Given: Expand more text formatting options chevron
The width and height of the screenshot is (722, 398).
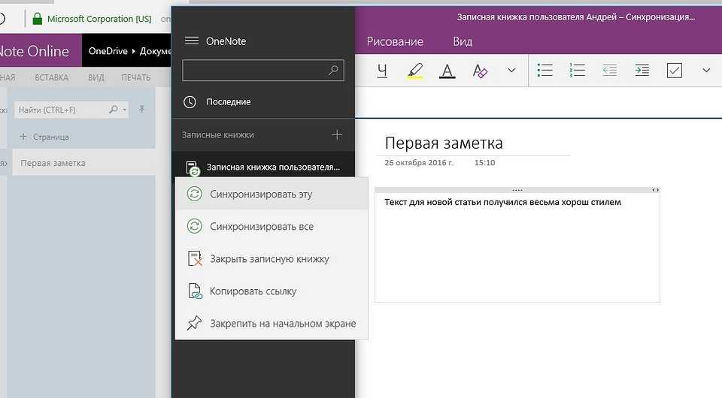Looking at the screenshot, I should click(x=511, y=71).
